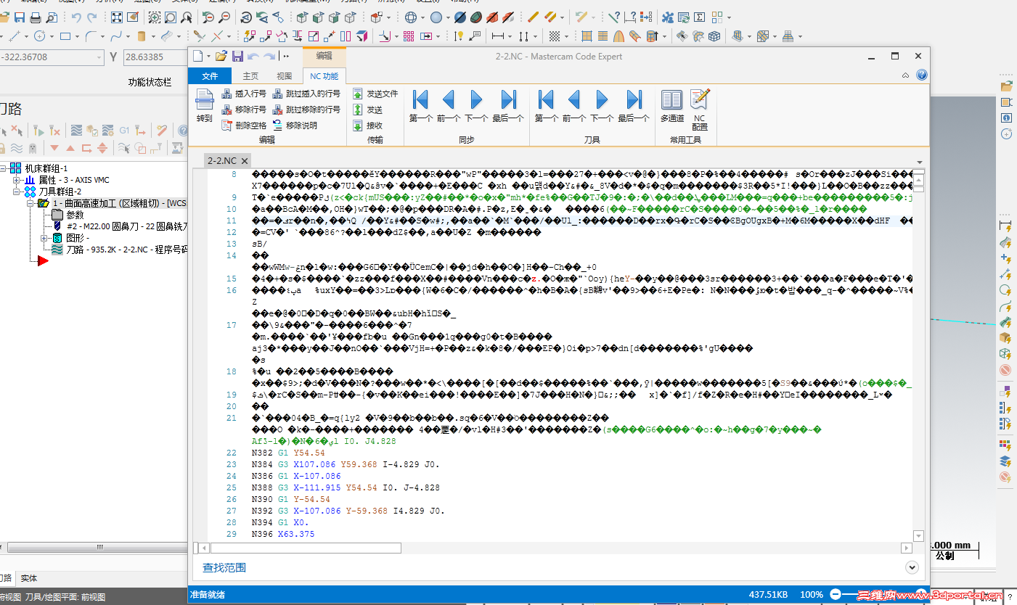Viewport: 1017px width, 605px height.
Task: Expand the 查找范围 panel chevron
Action: [912, 567]
